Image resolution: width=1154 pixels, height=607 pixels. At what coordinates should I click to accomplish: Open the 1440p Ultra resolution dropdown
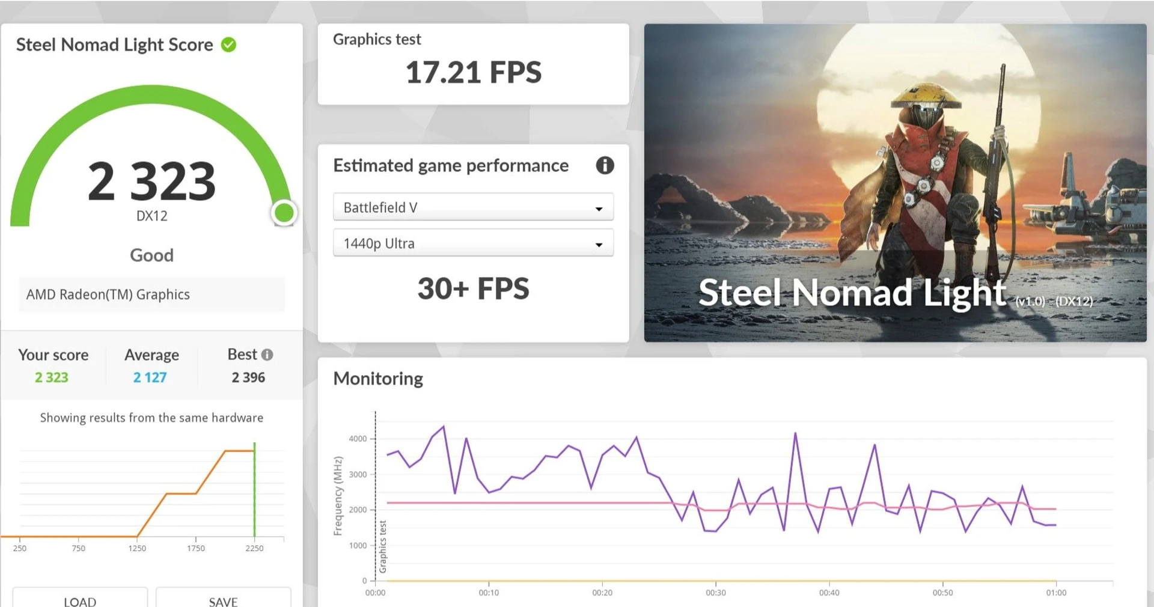(473, 243)
